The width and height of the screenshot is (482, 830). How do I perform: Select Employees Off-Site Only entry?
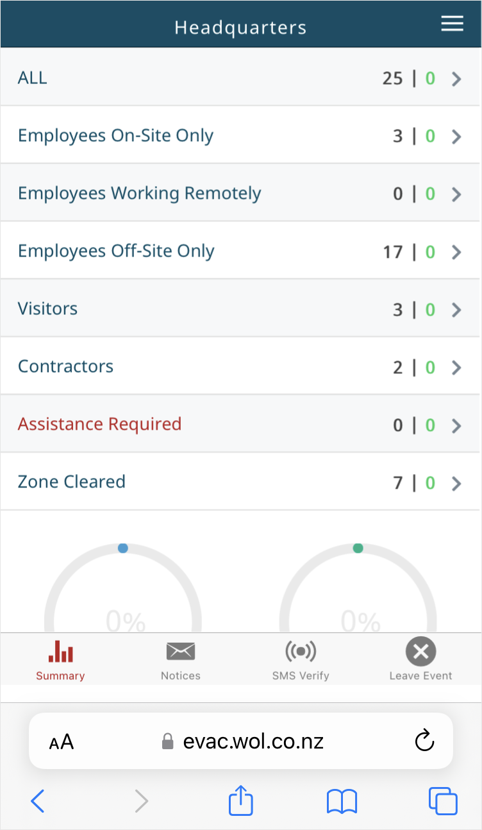point(240,251)
